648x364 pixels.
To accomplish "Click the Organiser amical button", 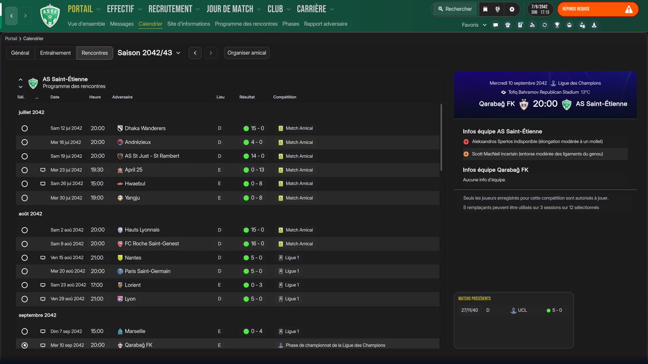I will tap(247, 53).
